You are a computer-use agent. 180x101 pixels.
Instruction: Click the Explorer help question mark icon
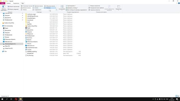click(x=179, y=3)
